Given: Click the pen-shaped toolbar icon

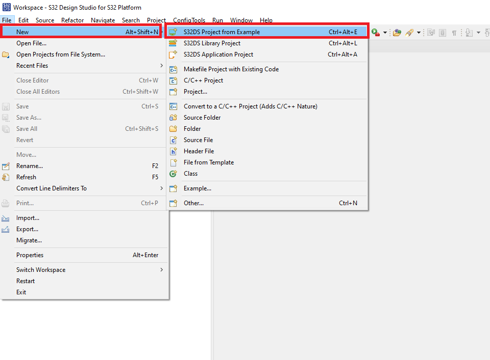Looking at the screenshot, I should click(x=409, y=33).
